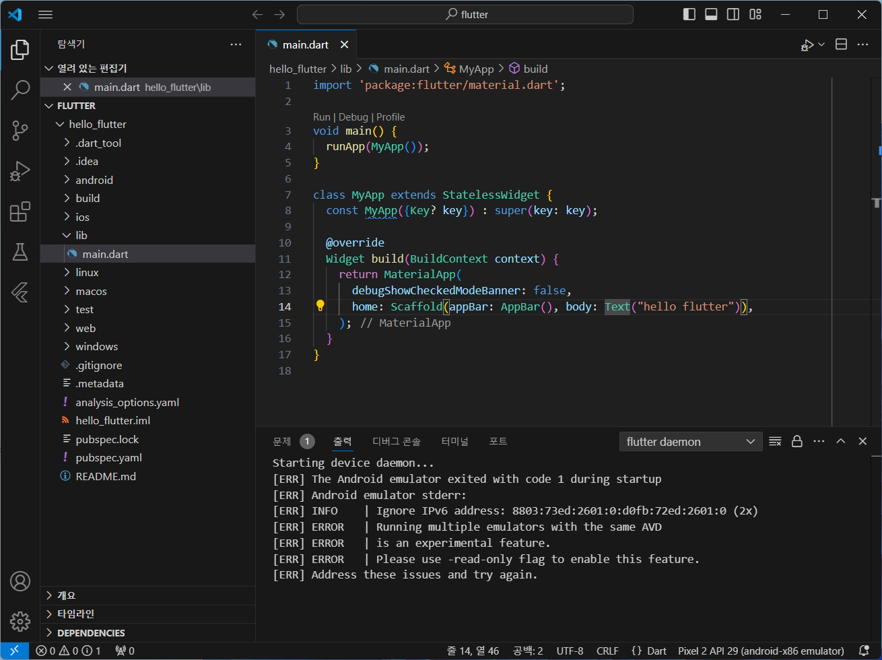
Task: Open the run options dropdown arrow
Action: [x=821, y=44]
